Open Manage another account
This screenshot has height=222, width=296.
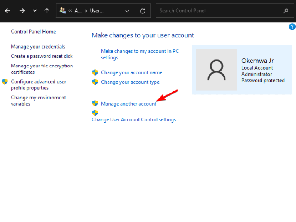tap(129, 104)
